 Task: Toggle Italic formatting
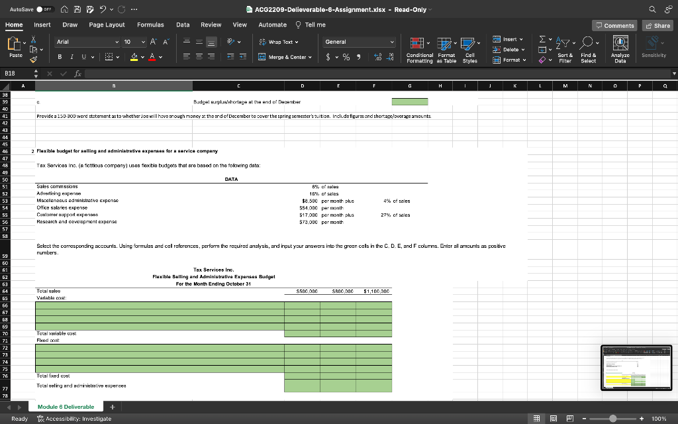[x=72, y=57]
